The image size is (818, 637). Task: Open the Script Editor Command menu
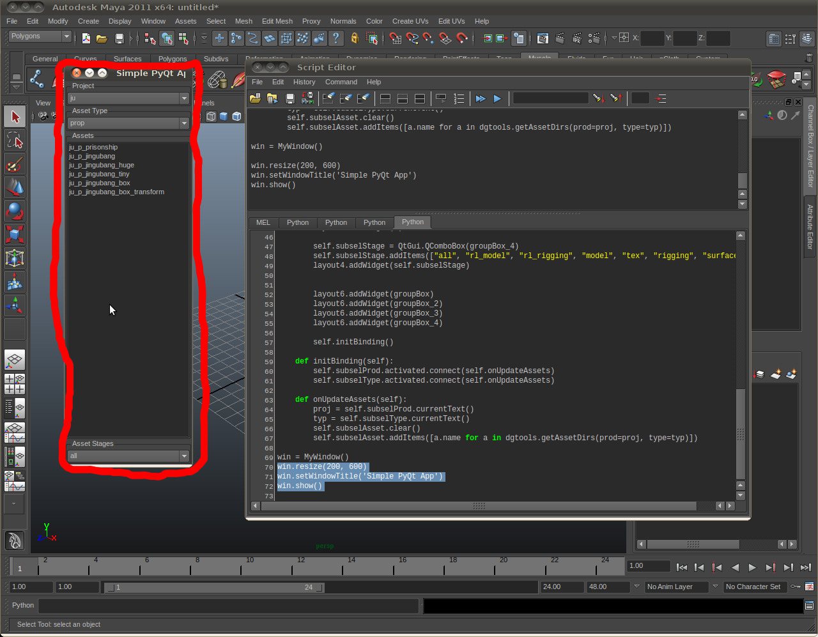click(341, 82)
